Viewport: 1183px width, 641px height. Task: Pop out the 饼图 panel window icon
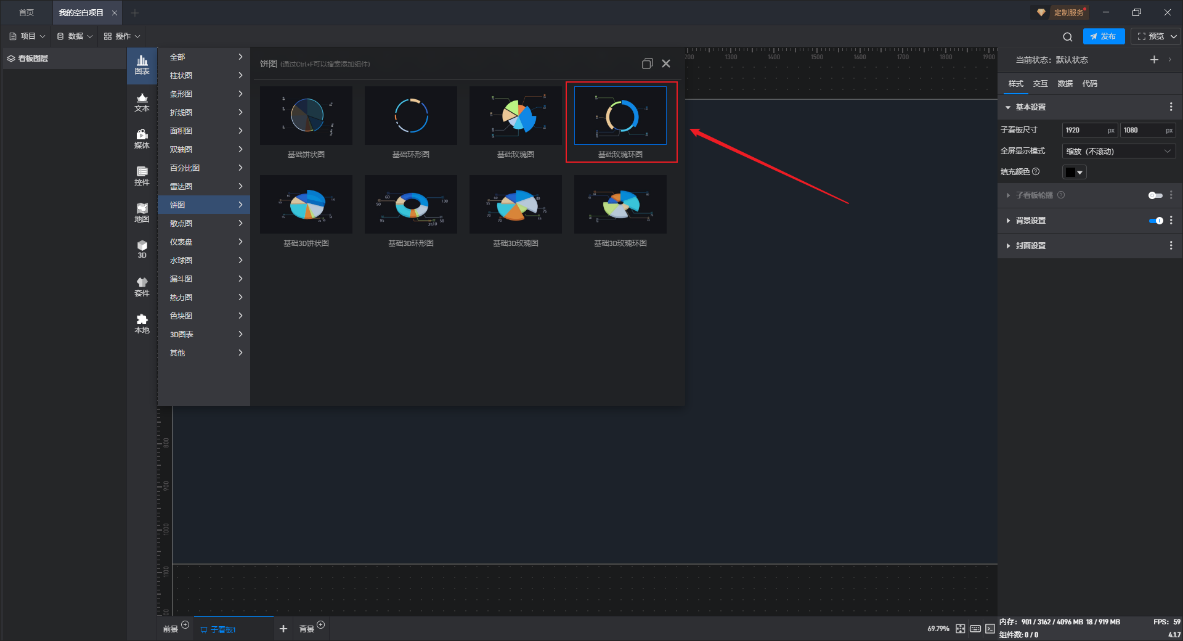point(647,63)
